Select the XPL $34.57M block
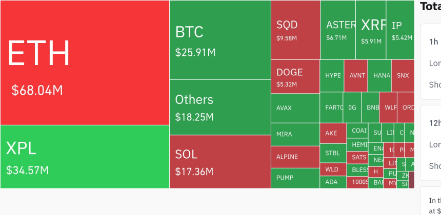441x215 pixels. tap(85, 157)
